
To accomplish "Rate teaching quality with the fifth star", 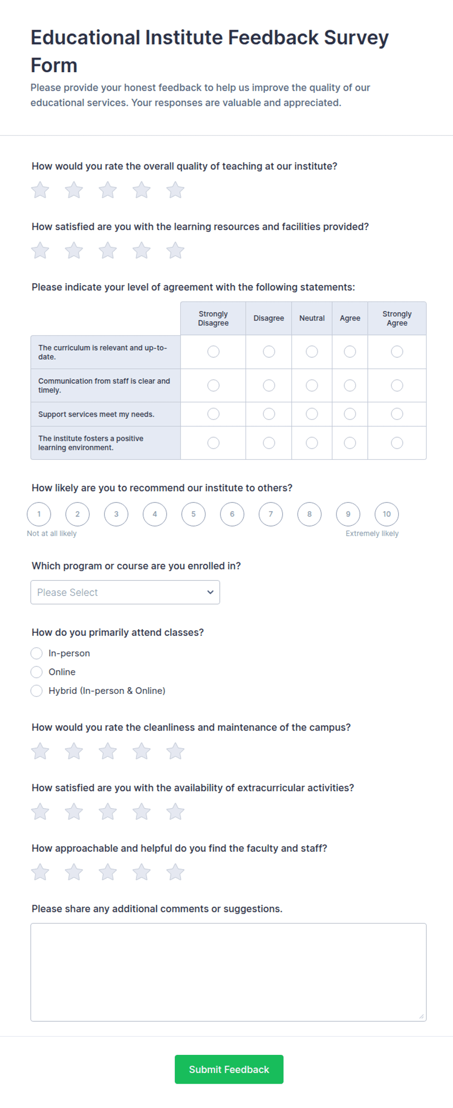I will pyautogui.click(x=175, y=190).
